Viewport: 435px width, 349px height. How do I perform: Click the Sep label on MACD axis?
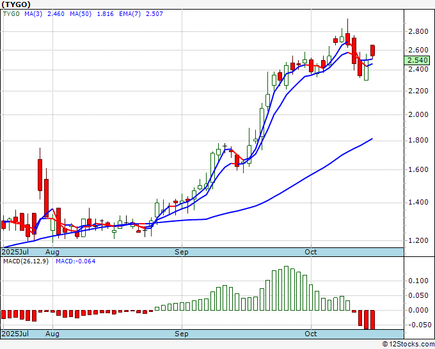coord(182,334)
